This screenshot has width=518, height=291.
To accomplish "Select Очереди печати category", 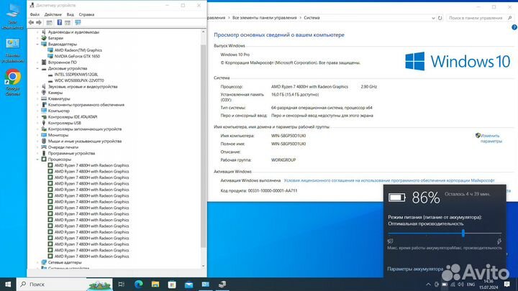I will tap(63, 147).
